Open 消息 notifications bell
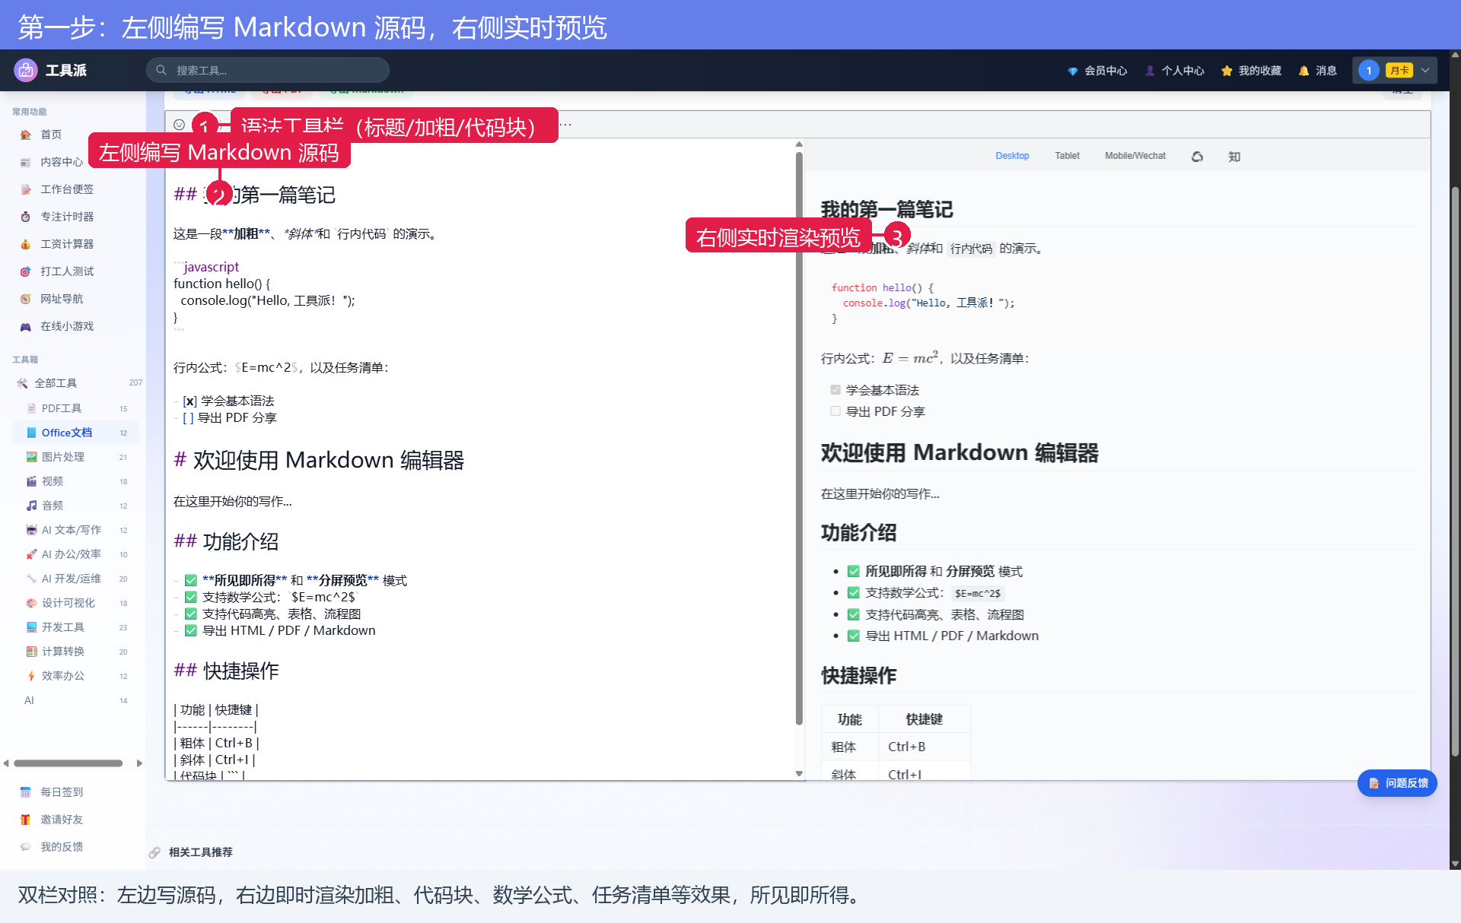This screenshot has height=923, width=1461. pos(1317,71)
